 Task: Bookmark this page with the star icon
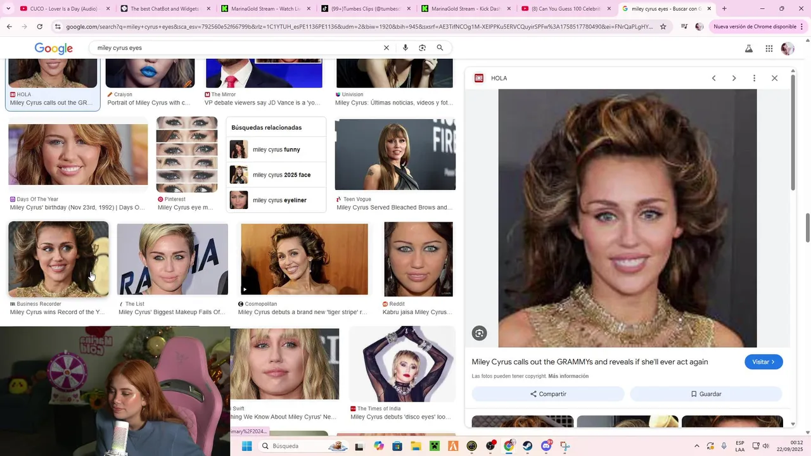(x=663, y=27)
